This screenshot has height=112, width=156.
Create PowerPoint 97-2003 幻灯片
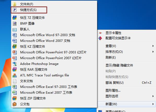coord(54,52)
